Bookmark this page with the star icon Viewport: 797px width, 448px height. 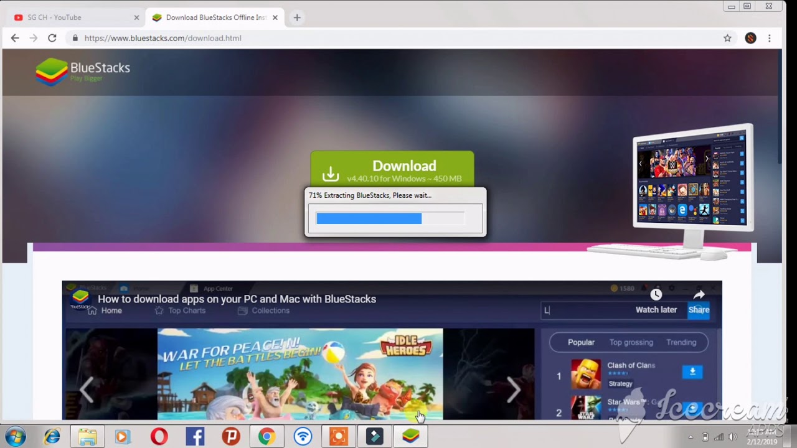[727, 38]
